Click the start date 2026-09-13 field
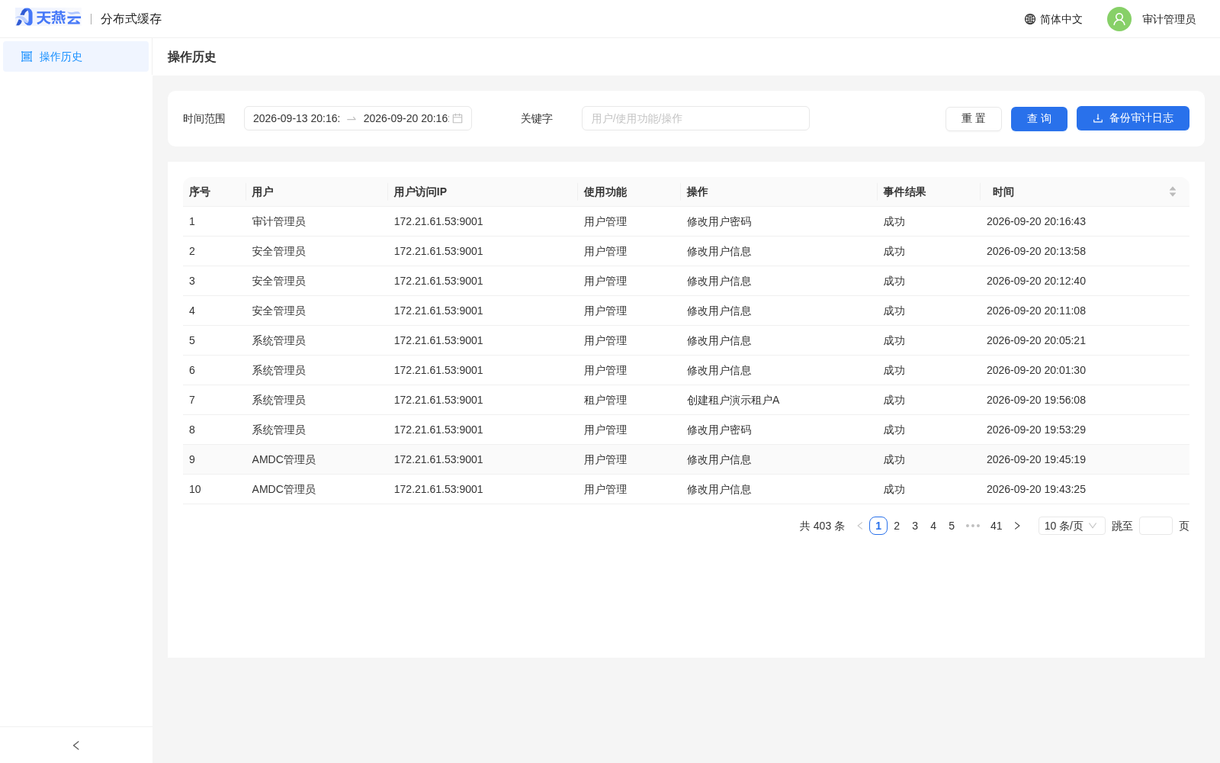The height and width of the screenshot is (763, 1220). (297, 118)
